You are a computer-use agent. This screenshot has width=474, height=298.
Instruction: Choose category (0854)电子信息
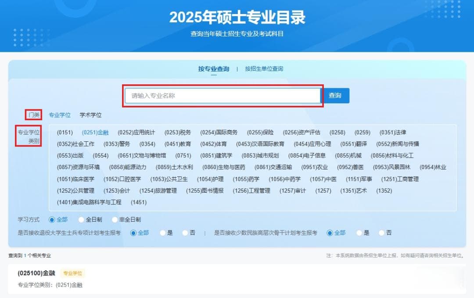click(x=307, y=155)
